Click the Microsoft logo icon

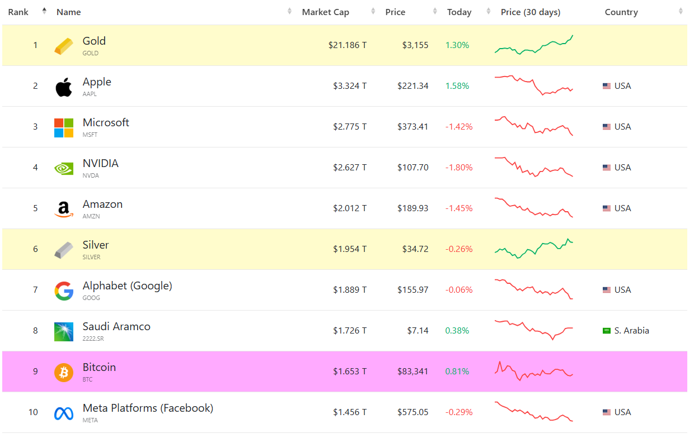point(64,128)
